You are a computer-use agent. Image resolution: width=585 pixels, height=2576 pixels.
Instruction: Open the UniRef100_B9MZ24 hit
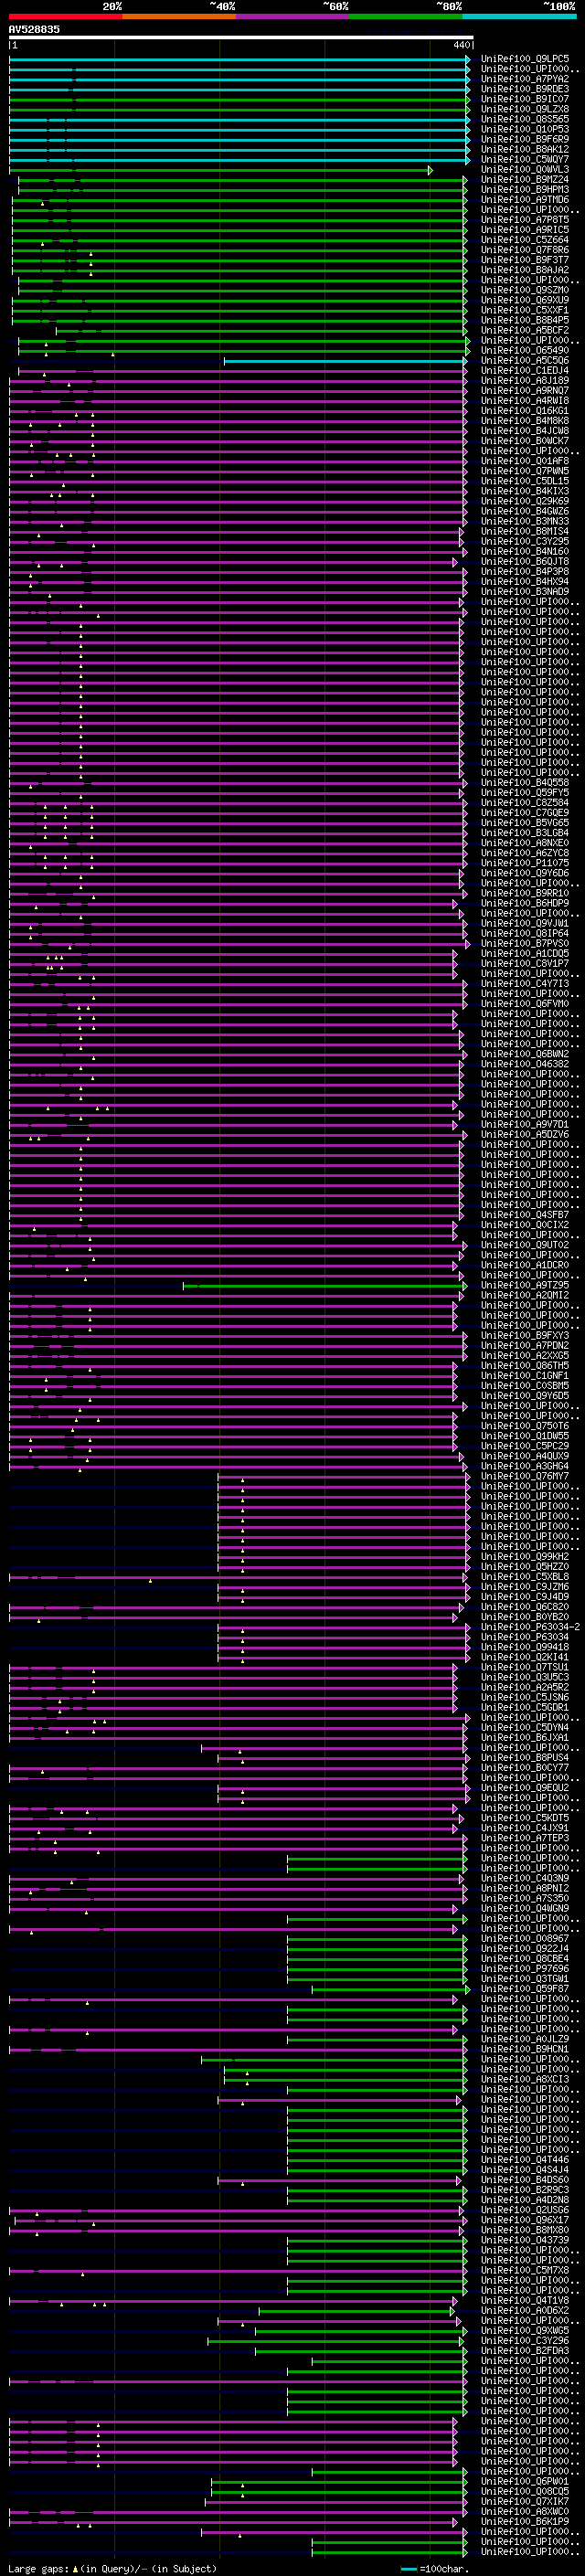point(525,180)
